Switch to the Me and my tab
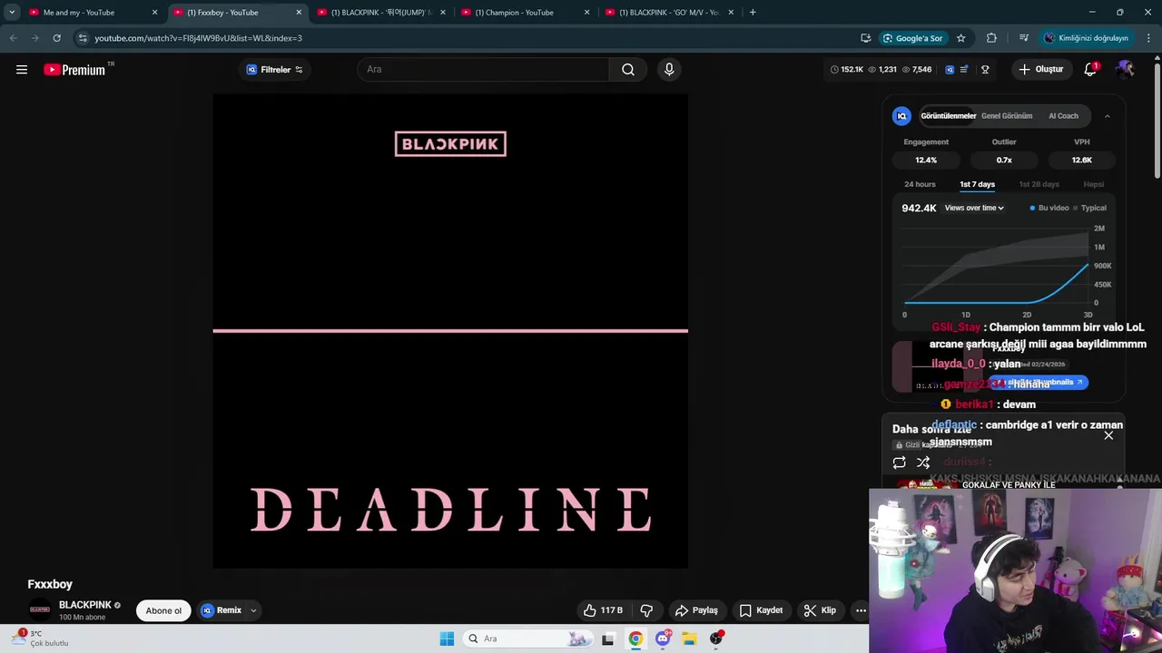This screenshot has width=1162, height=653. click(91, 13)
